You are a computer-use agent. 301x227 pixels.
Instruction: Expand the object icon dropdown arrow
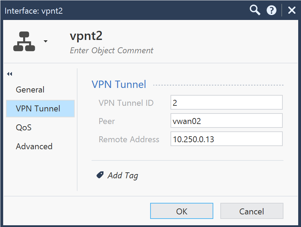click(46, 41)
